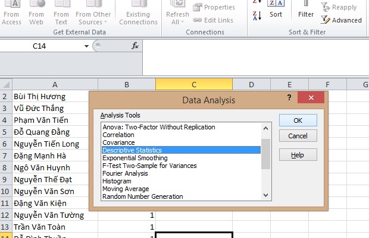Click OK in Data Analysis dialog
The image size is (369, 238).
coord(298,120)
